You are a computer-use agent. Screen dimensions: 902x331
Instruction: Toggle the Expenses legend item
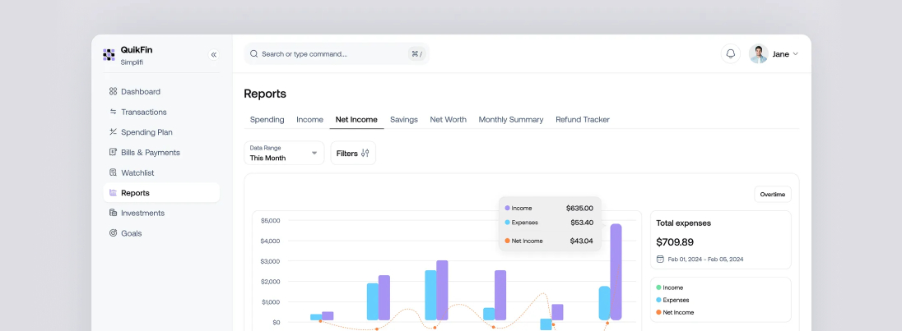676,300
